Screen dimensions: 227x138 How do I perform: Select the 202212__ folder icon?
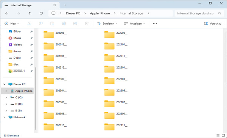pos(49,69)
